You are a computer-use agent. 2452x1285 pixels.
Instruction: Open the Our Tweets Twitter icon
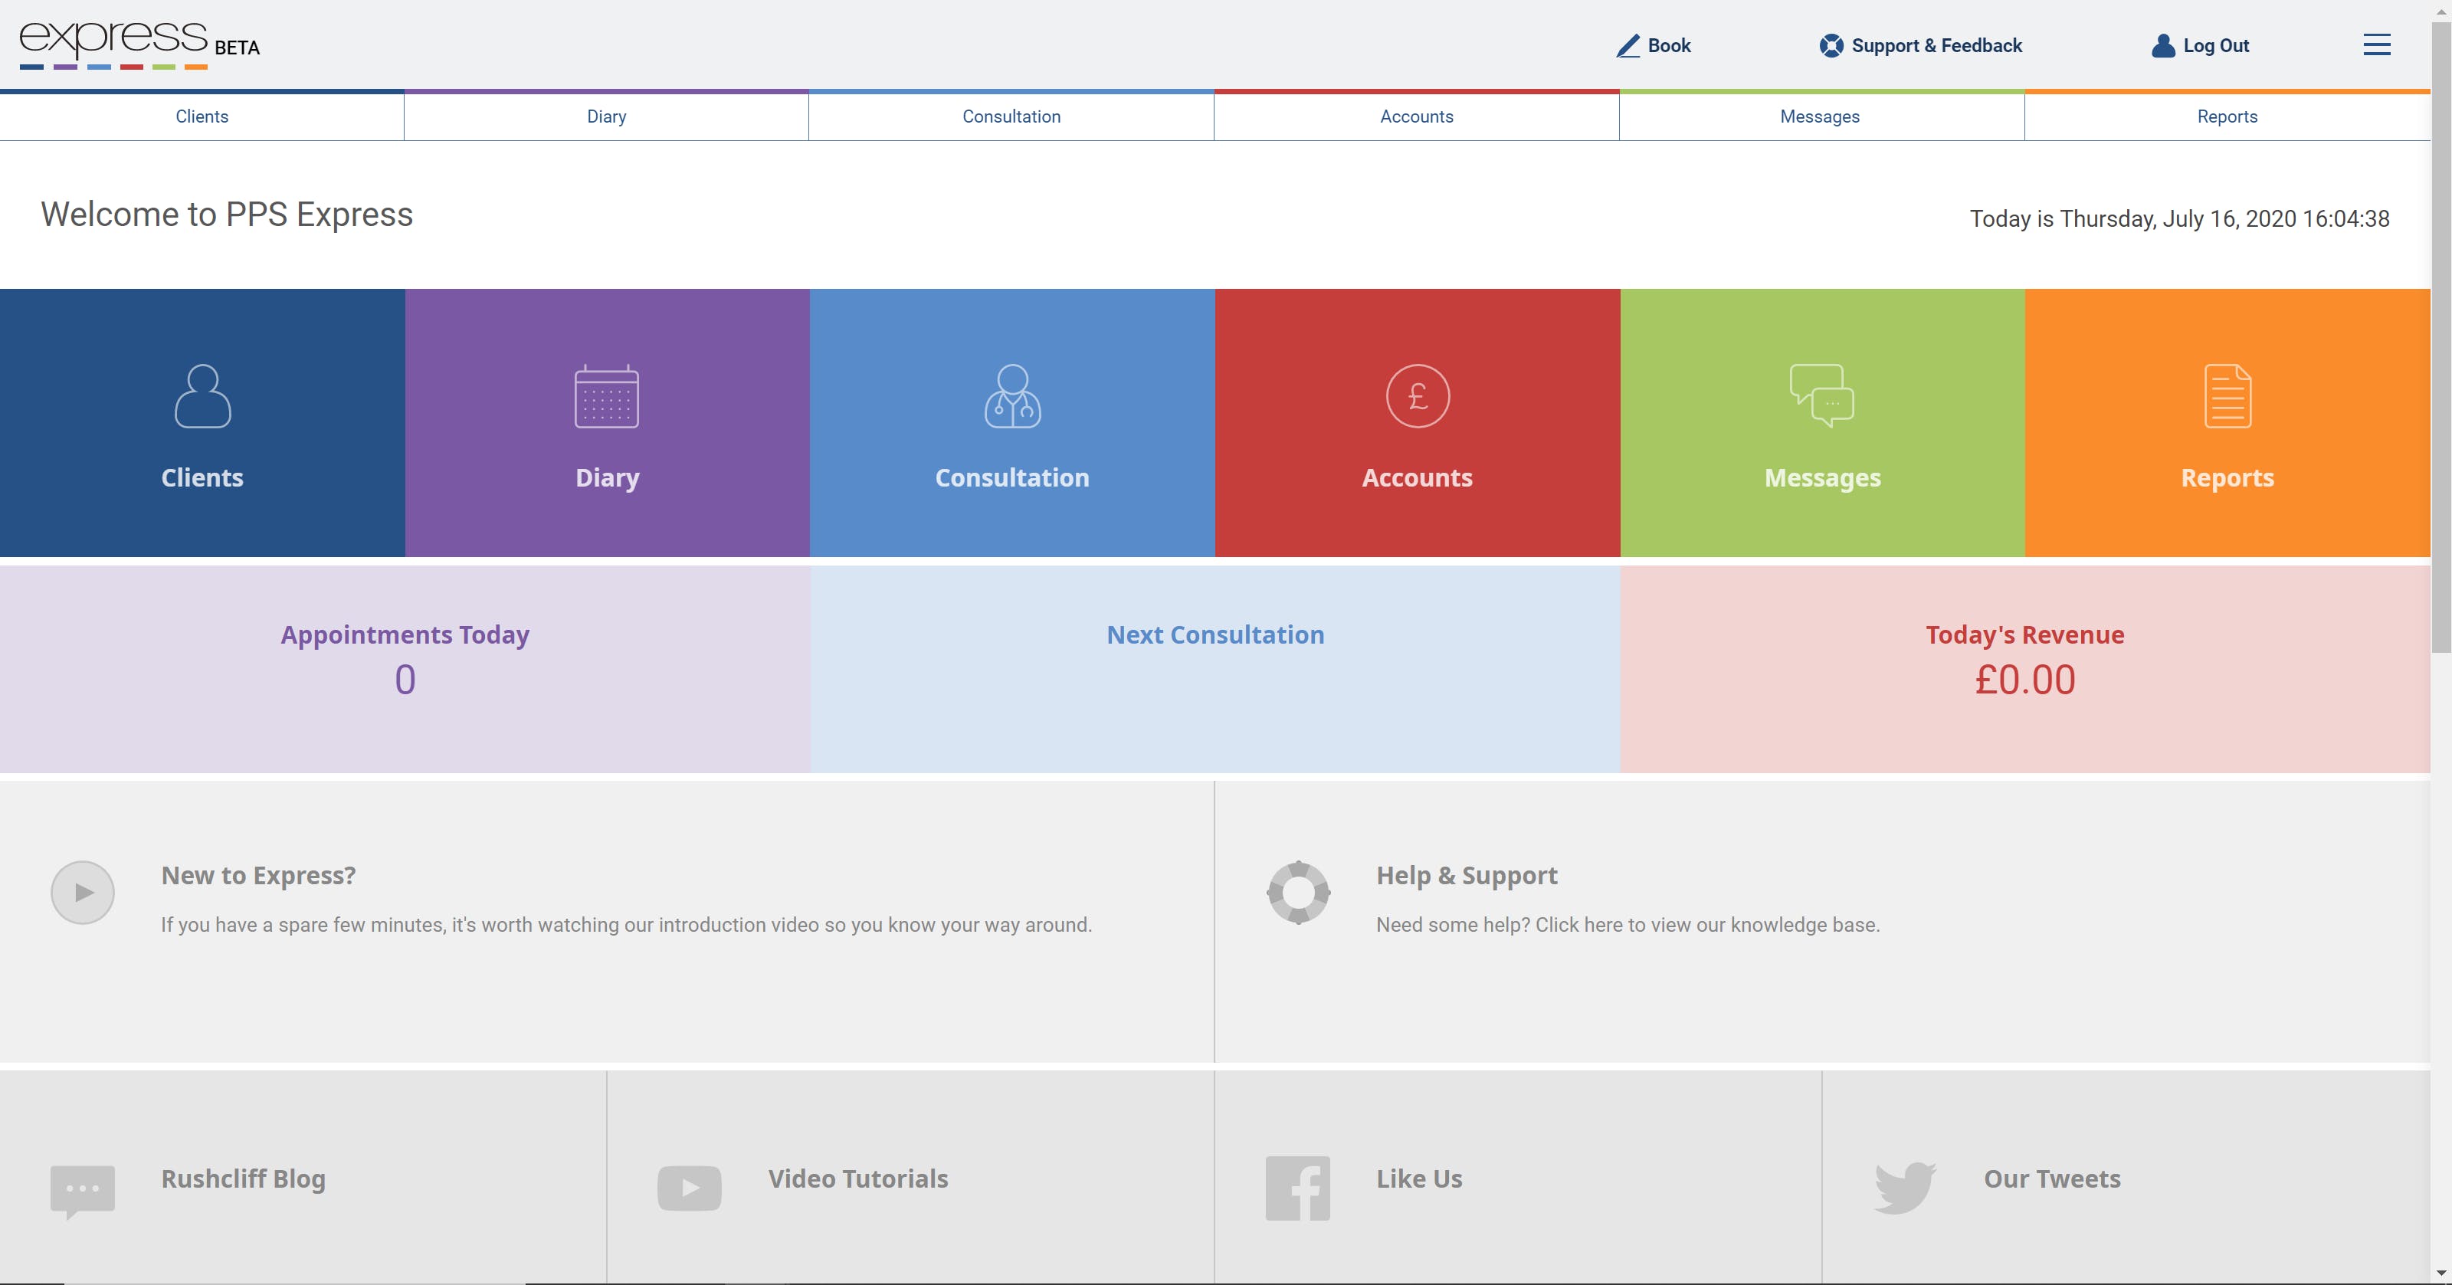point(1905,1188)
